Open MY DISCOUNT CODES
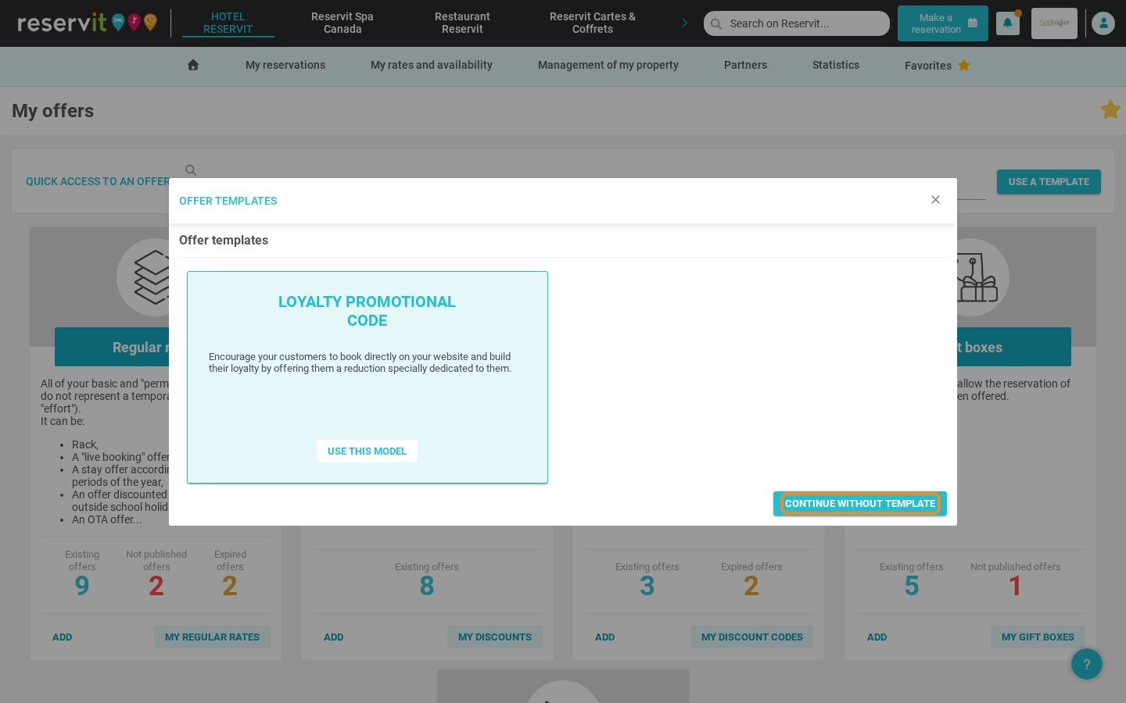This screenshot has width=1126, height=703. (x=752, y=637)
